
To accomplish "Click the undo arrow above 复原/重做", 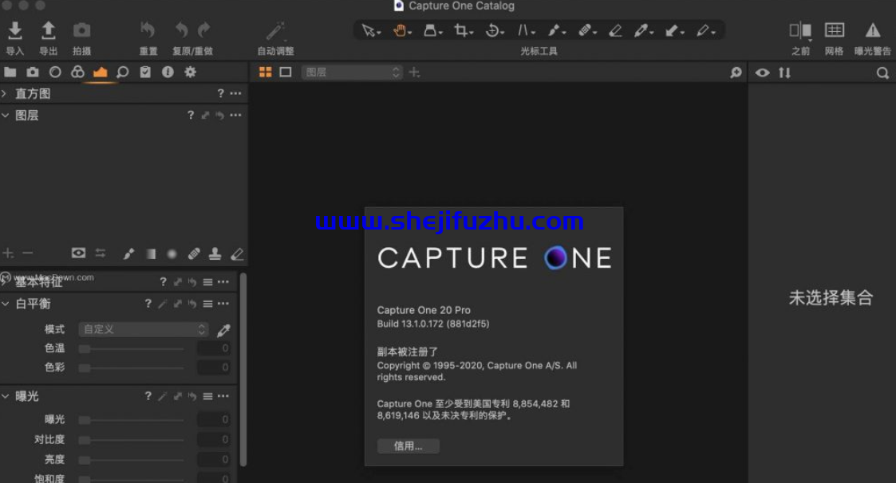I will click(182, 30).
